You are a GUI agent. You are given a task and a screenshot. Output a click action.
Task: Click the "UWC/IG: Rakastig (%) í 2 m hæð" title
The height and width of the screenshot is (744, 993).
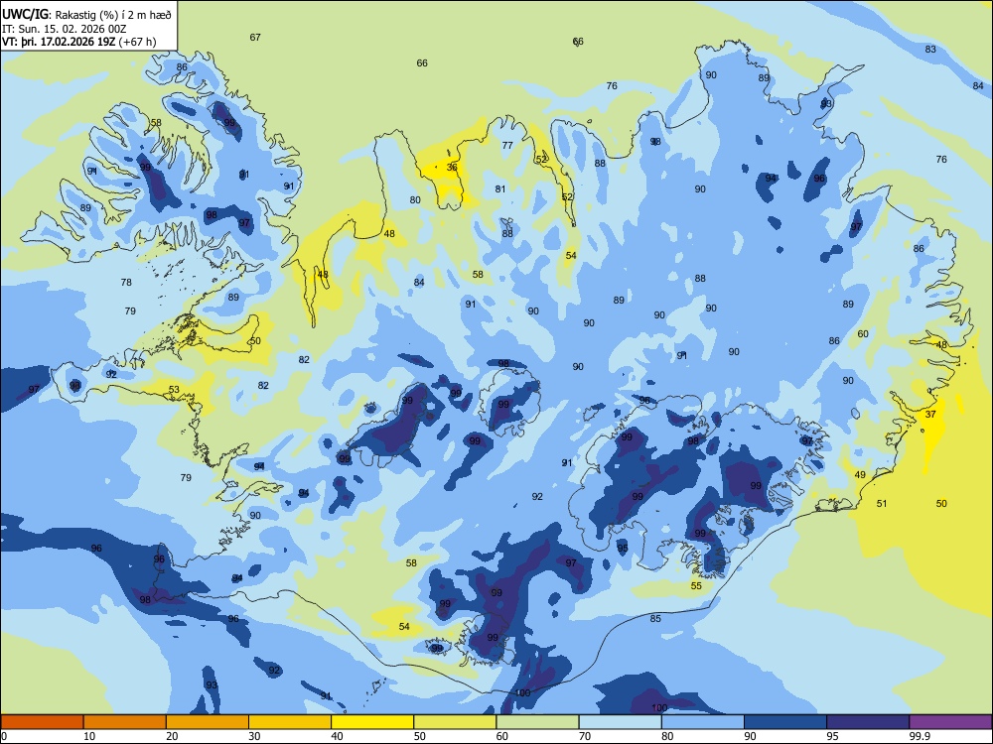pyautogui.click(x=86, y=14)
